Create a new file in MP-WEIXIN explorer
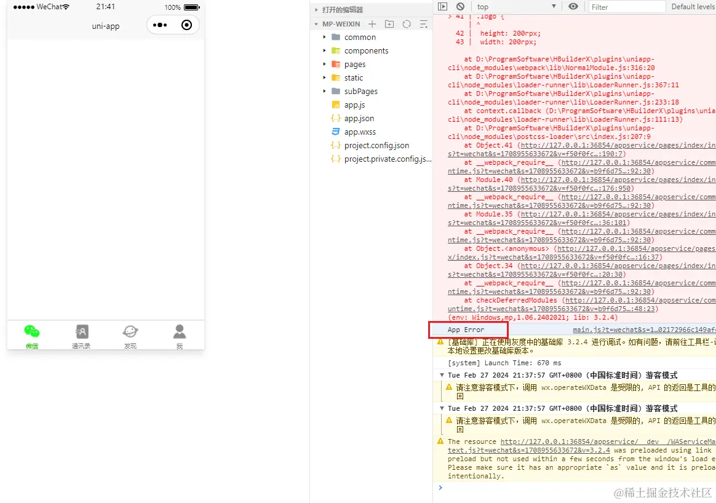The width and height of the screenshot is (716, 503). click(x=372, y=23)
